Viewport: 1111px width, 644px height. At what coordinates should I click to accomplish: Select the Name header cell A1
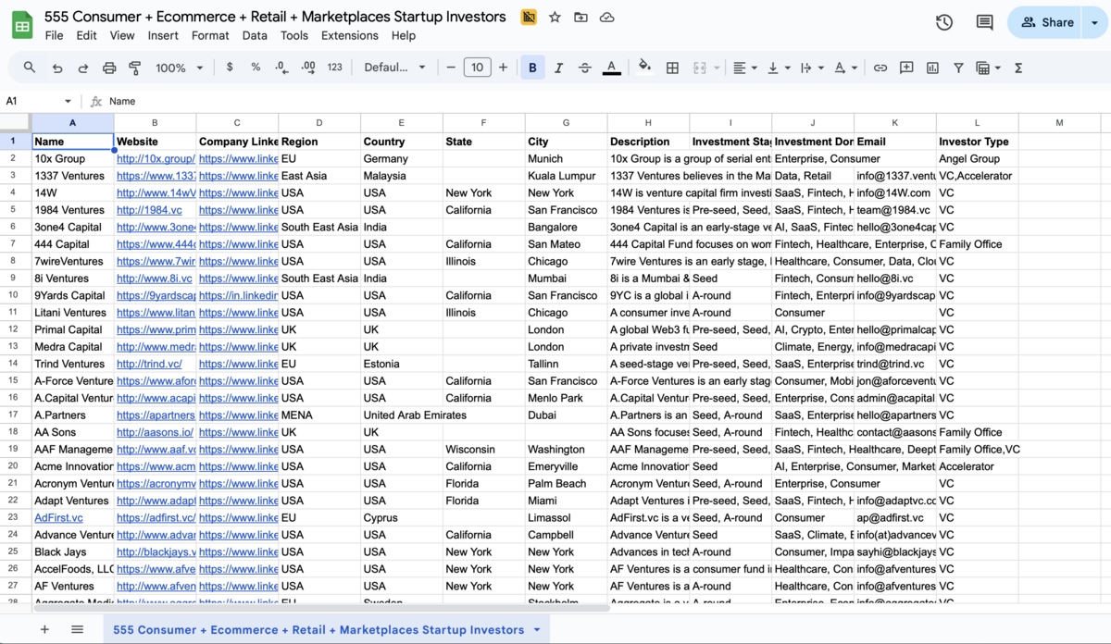tap(72, 141)
